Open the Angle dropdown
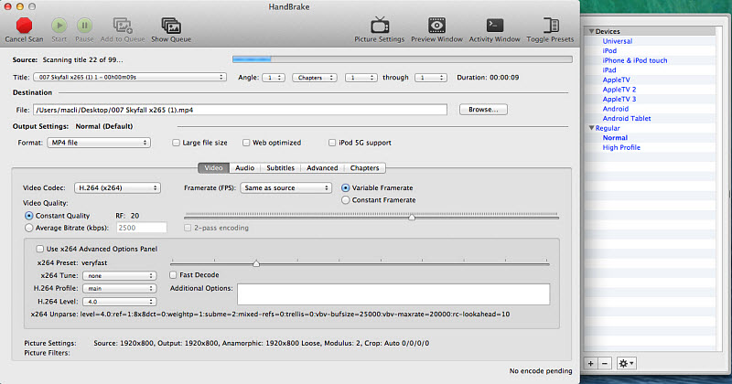The height and width of the screenshot is (384, 732). click(x=274, y=78)
